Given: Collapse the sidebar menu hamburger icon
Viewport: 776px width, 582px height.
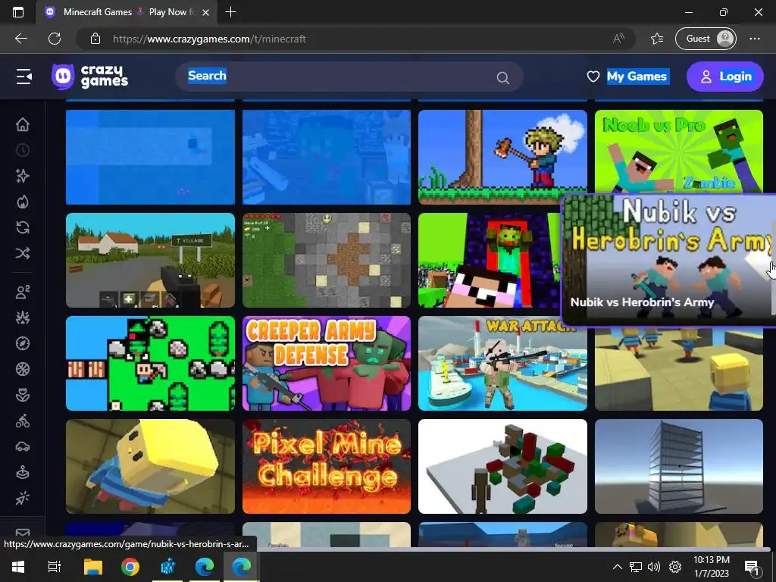Looking at the screenshot, I should (23, 77).
